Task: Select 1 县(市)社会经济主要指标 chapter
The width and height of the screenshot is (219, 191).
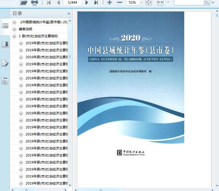Action: (38, 36)
